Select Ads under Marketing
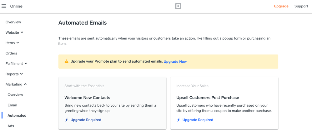Viewport: 312px width, 135px height. [11, 126]
